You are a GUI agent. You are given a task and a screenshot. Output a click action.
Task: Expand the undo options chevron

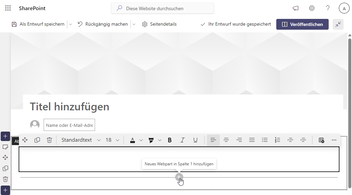click(134, 24)
